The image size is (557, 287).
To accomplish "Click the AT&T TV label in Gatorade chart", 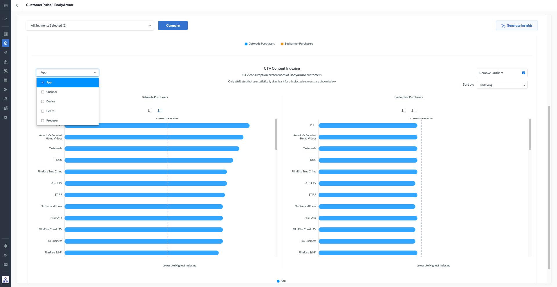I will coord(57,183).
